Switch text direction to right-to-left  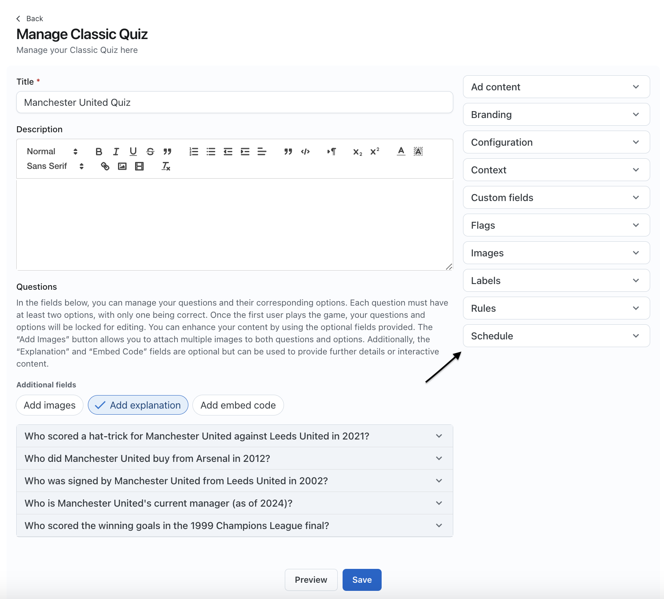332,151
